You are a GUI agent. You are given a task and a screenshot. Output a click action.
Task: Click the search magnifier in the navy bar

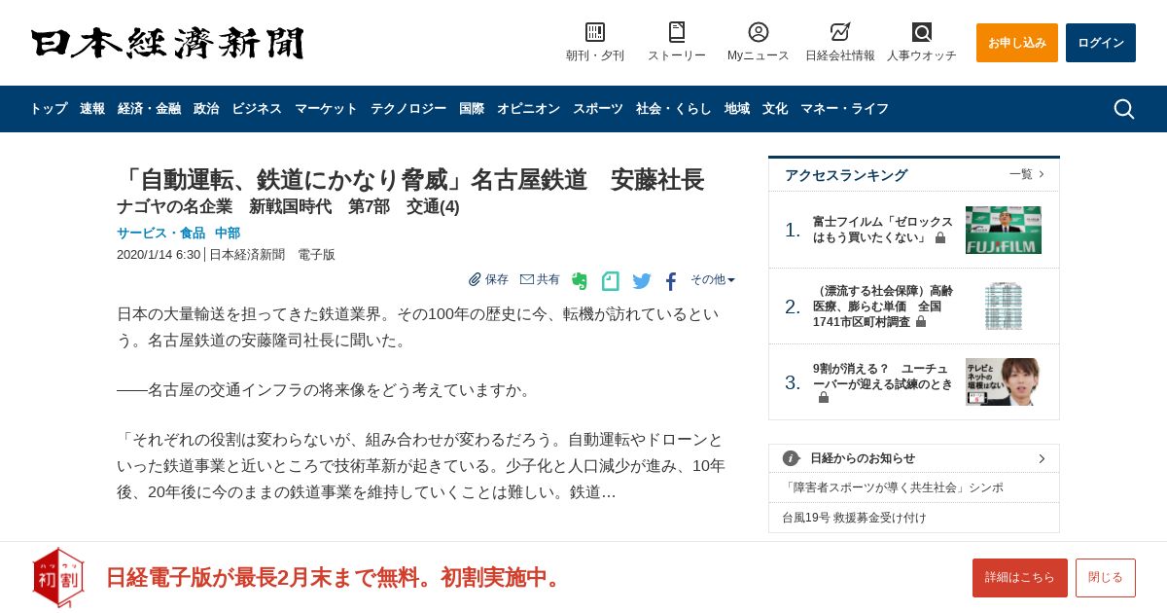[x=1123, y=109]
